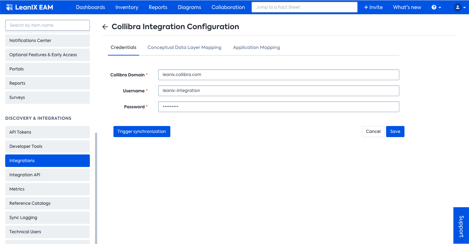Open the What's new link
Viewport: 469px width, 244px height.
[x=407, y=7]
